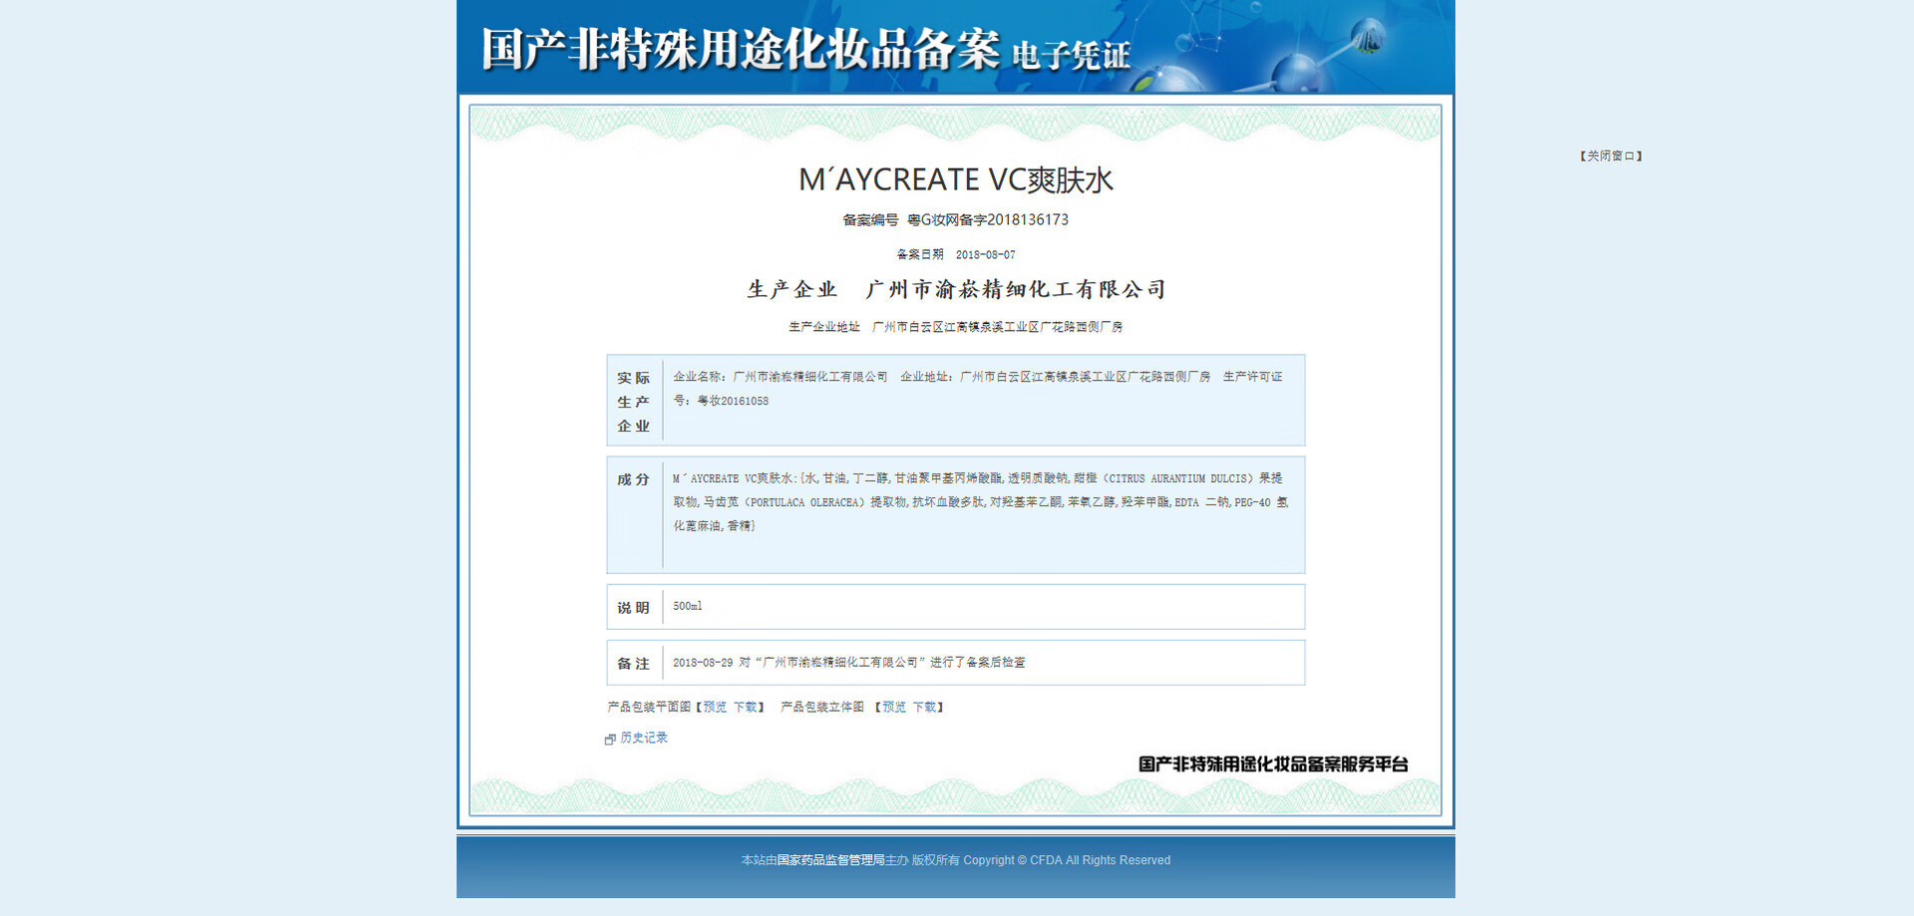Click the 成分 ingredients row label
Screen dimensions: 1914x916
pos(633,480)
